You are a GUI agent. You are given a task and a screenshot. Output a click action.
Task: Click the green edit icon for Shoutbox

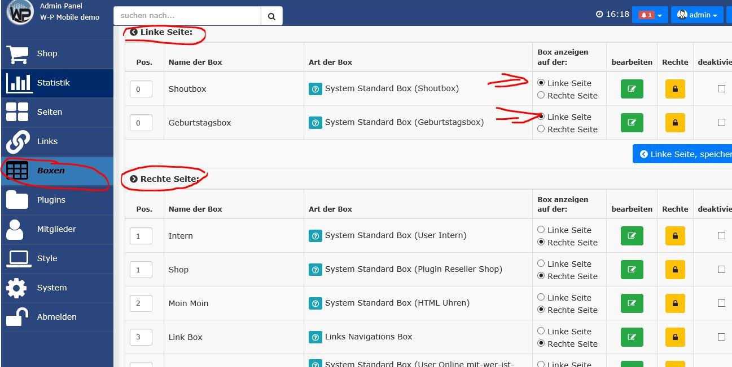click(632, 89)
